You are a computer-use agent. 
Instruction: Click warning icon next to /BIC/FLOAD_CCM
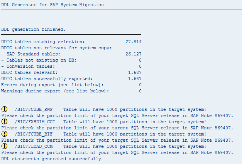coord(4,146)
